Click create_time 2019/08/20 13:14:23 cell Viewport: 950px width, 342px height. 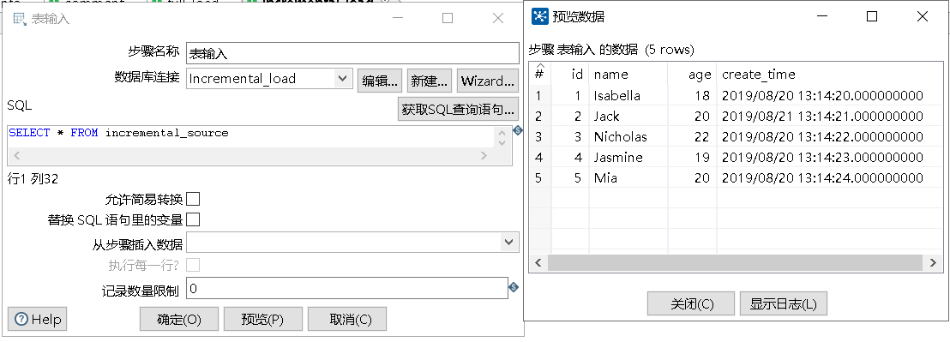(x=829, y=158)
